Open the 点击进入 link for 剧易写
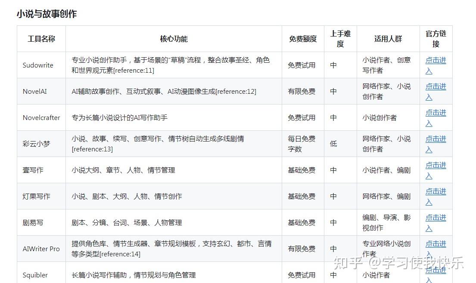476x283 pixels. (436, 223)
